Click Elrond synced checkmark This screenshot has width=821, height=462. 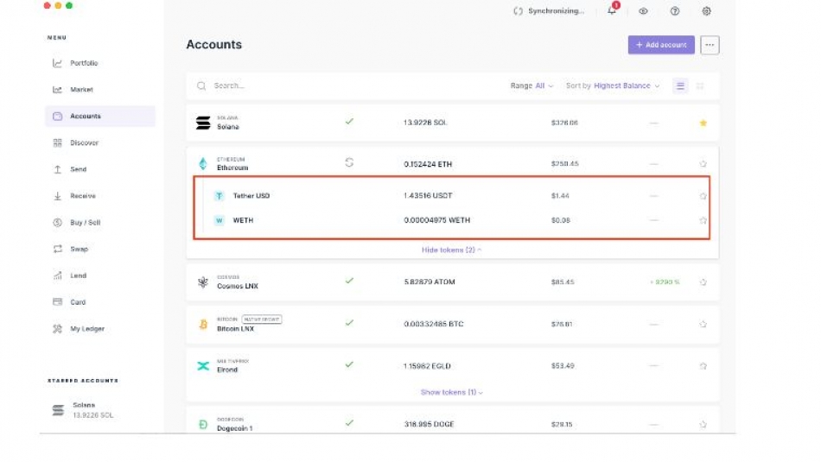[349, 364]
